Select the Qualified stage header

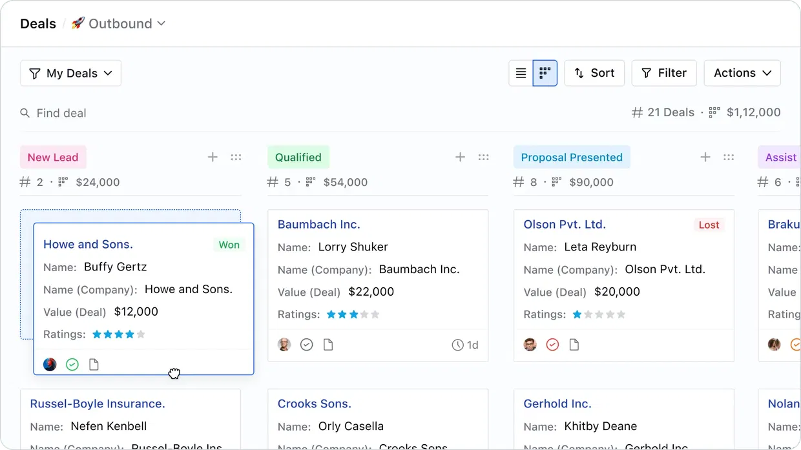pos(298,157)
